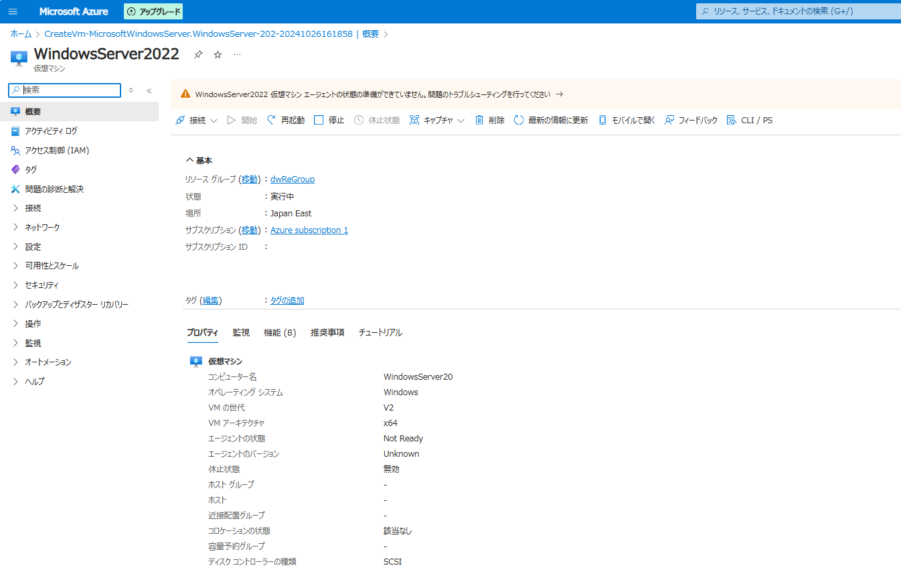
Task: Select the プロパティ tab
Action: (203, 333)
